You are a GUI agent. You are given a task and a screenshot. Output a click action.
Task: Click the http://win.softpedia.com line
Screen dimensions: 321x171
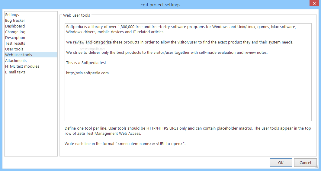pyautogui.click(x=87, y=73)
